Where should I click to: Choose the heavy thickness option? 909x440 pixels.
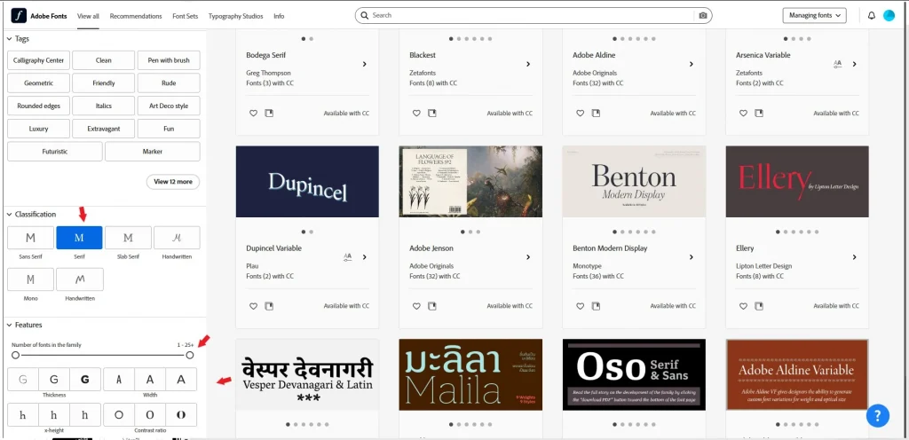tap(85, 380)
